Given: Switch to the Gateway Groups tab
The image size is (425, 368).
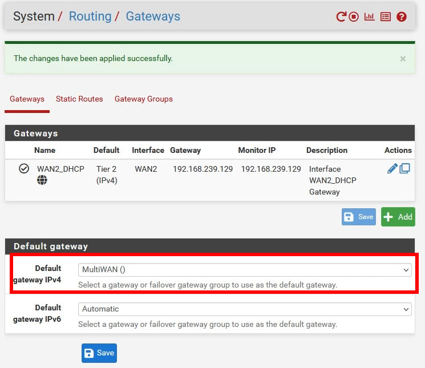Looking at the screenshot, I should (x=144, y=99).
